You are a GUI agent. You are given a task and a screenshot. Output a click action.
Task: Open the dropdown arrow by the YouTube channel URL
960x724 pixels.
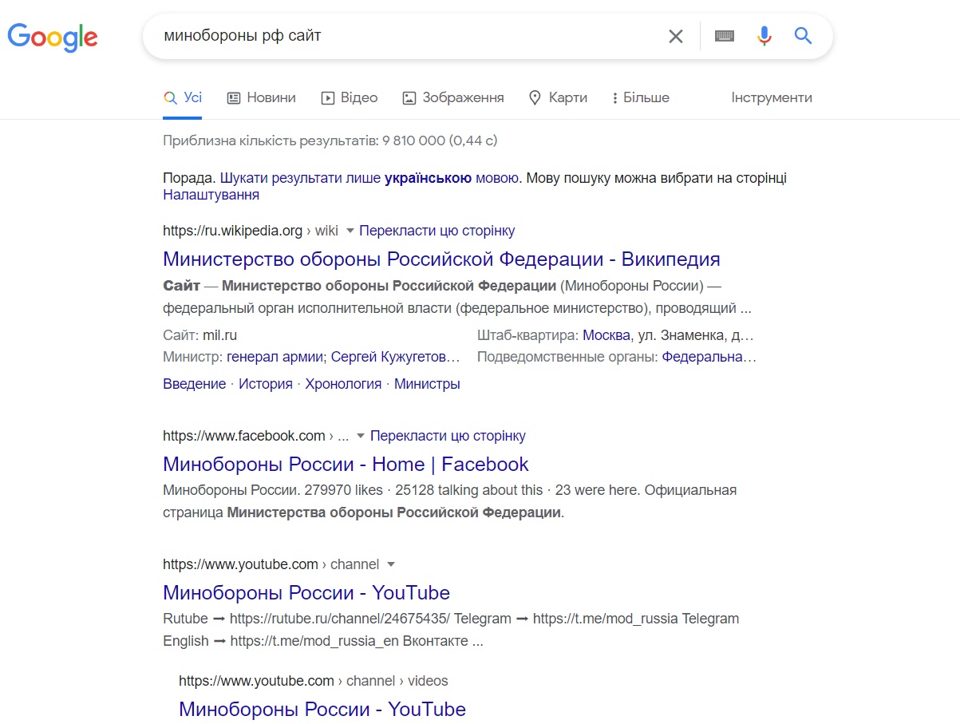390,564
